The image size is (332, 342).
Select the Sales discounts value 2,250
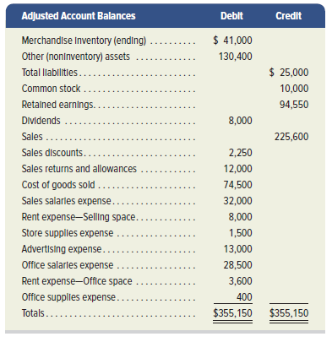240,153
